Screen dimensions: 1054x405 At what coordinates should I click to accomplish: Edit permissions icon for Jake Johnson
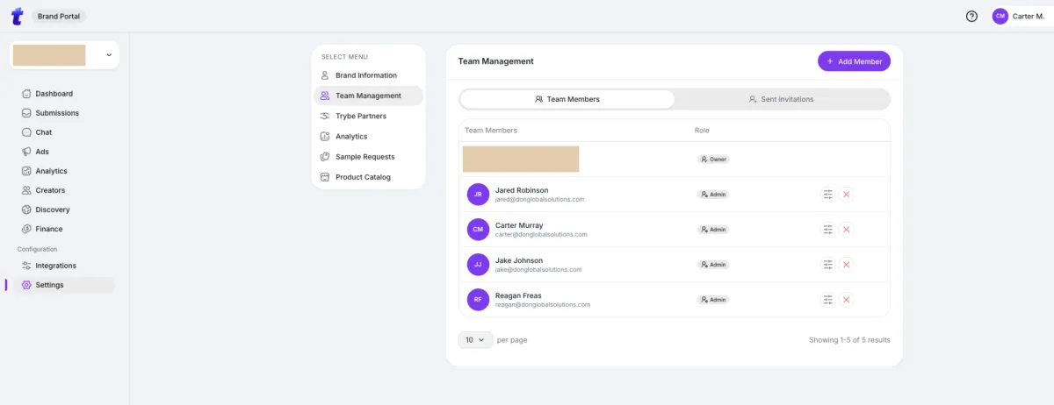coord(827,265)
